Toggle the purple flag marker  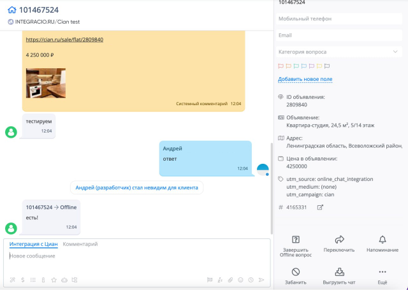pos(312,66)
